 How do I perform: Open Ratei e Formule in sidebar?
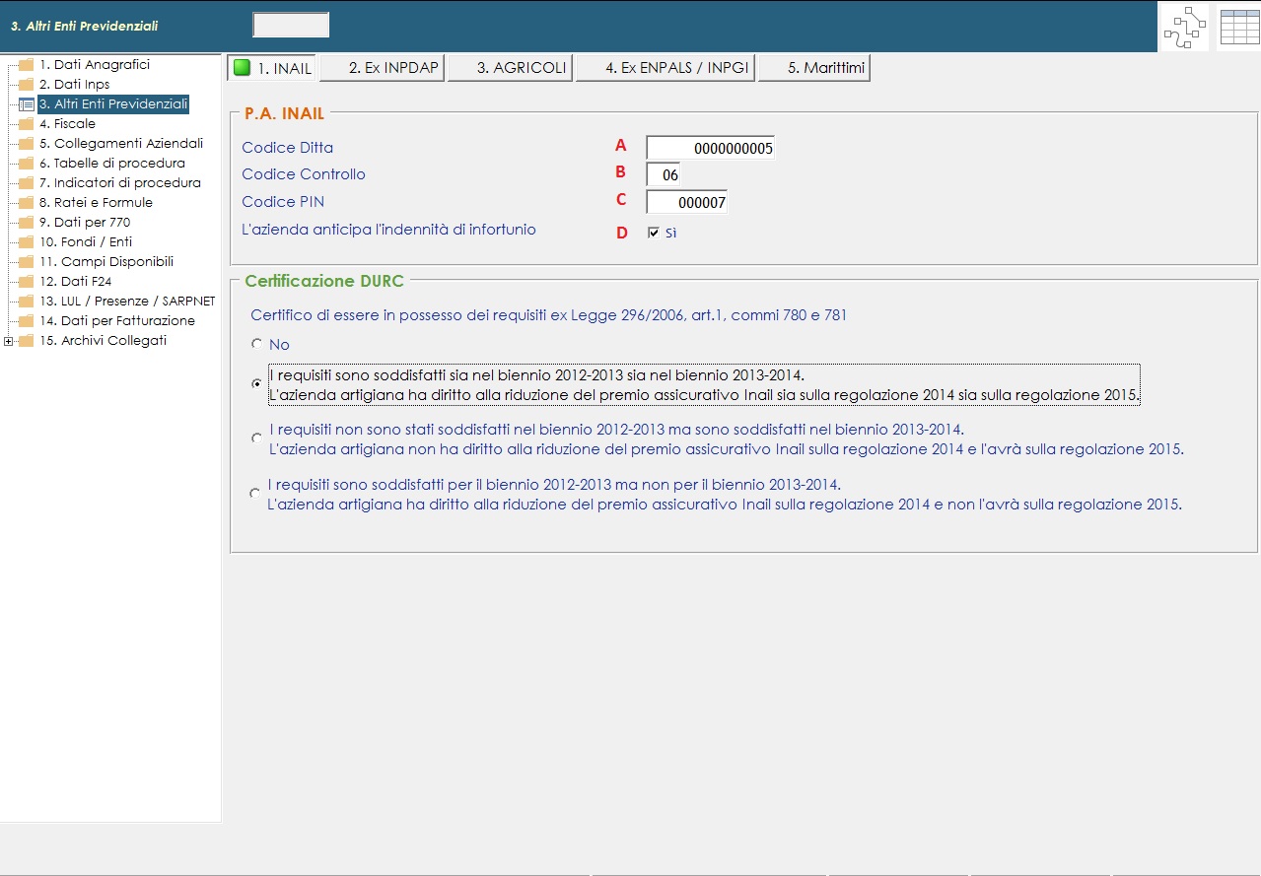tap(96, 203)
